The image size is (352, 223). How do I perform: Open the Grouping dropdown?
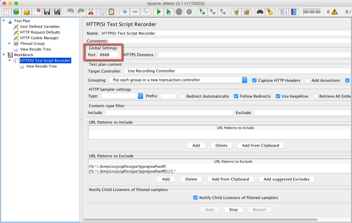[178, 80]
